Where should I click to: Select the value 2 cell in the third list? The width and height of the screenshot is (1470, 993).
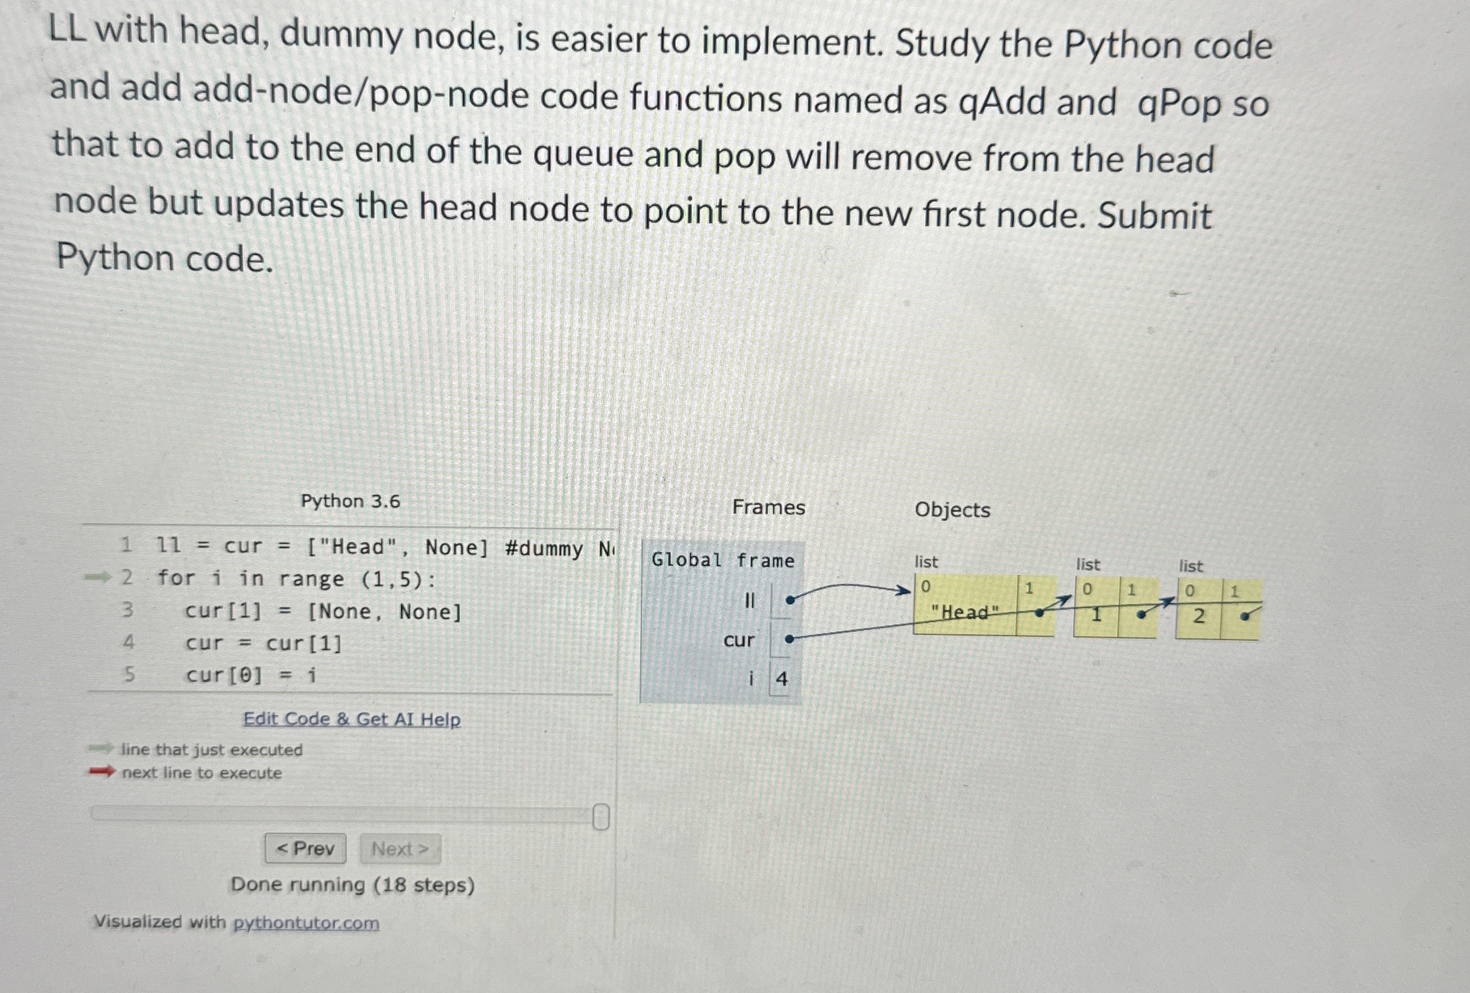(x=1199, y=614)
